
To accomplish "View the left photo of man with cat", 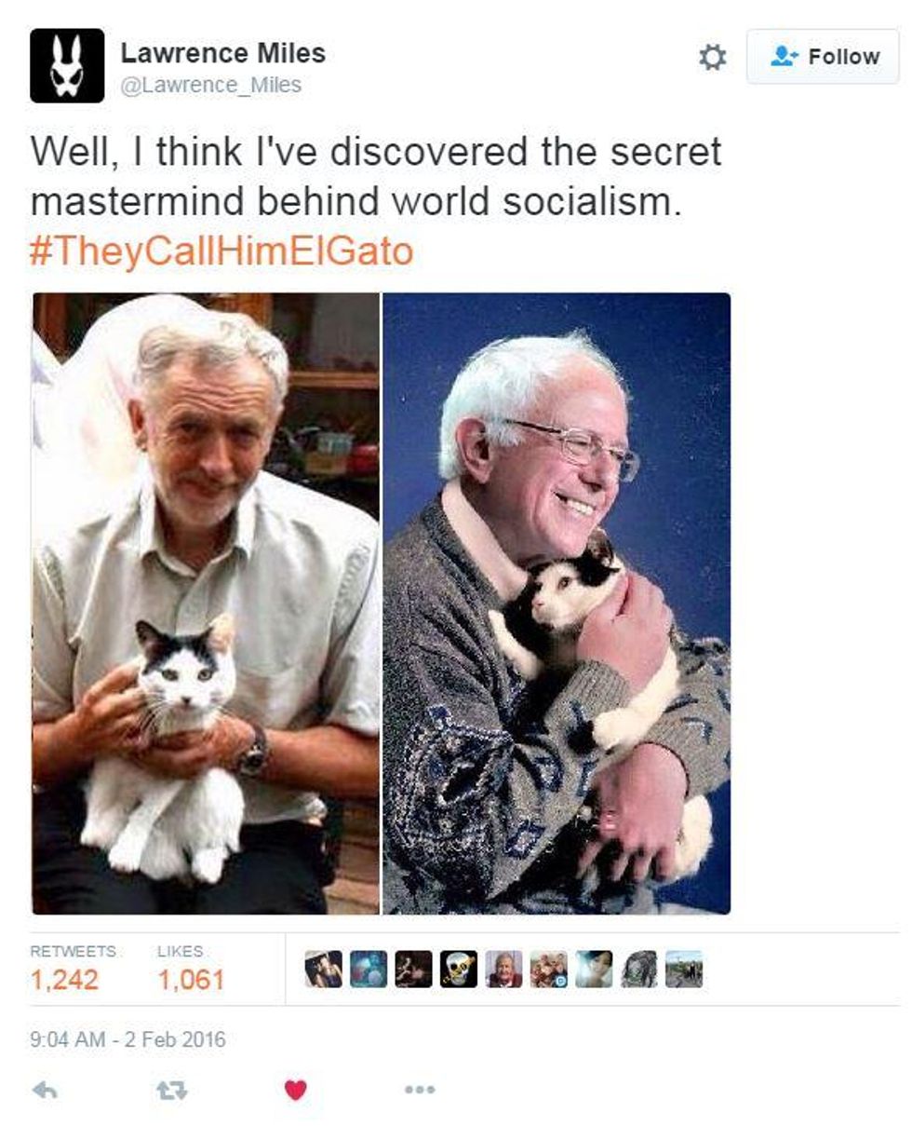I will [206, 604].
